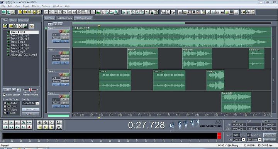278x149 pixels.
Task: Open the File menu
Action: [x=3, y=7]
